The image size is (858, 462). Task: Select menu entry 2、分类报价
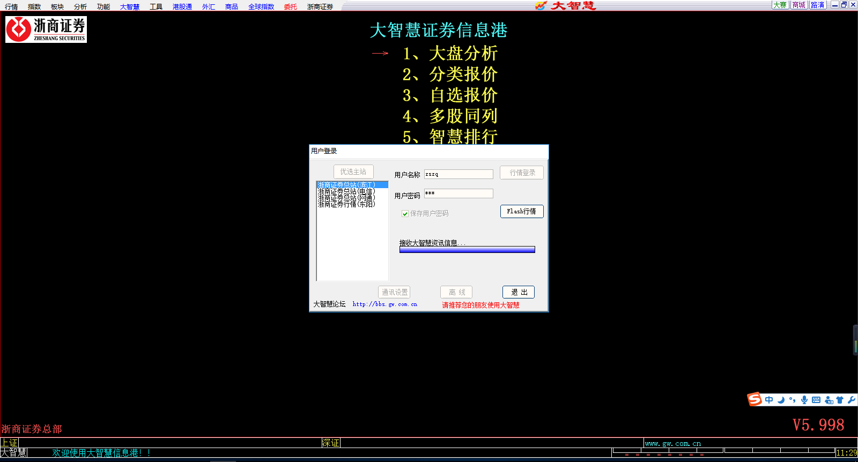(x=450, y=74)
